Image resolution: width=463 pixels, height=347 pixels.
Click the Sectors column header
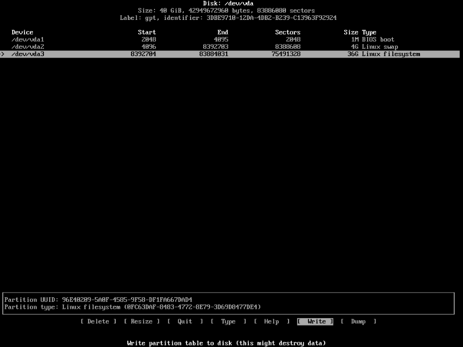(x=288, y=32)
